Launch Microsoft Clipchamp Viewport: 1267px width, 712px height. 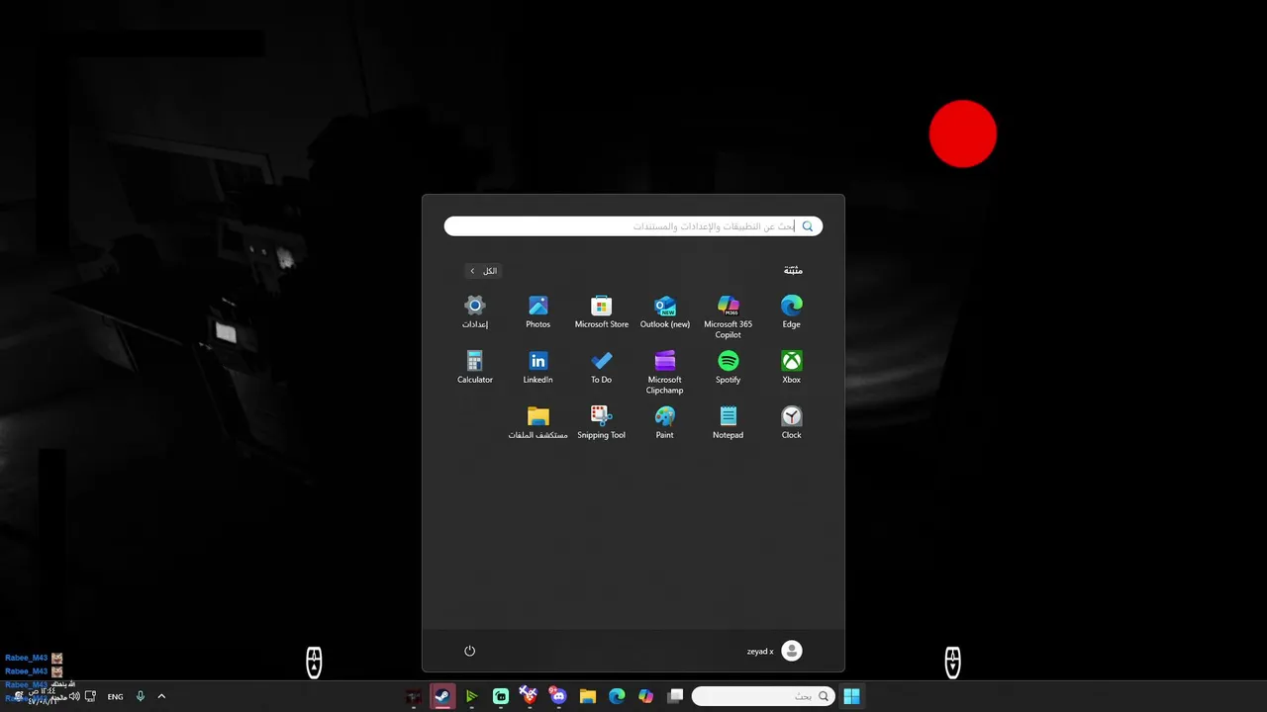pos(665,372)
